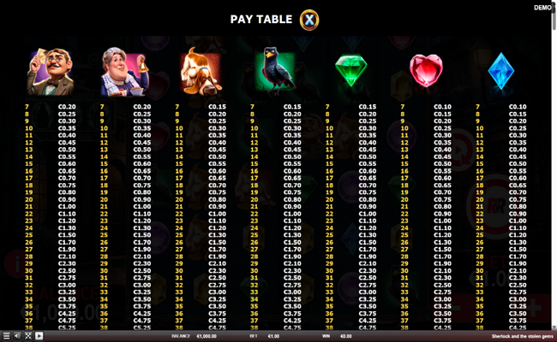Click count 30 in the dog column

pos(179,271)
